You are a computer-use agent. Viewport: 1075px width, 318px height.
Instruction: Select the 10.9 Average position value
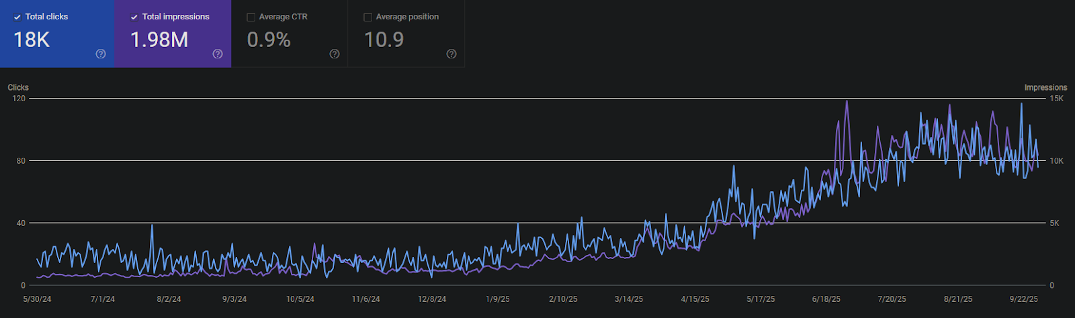[x=384, y=40]
